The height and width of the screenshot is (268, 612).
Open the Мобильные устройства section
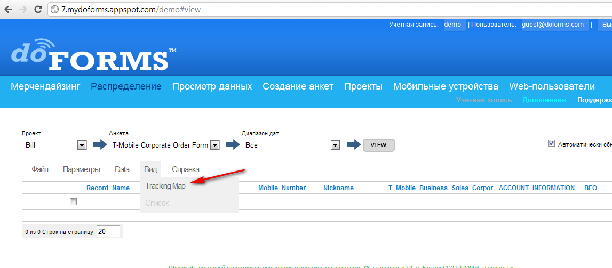pos(446,86)
